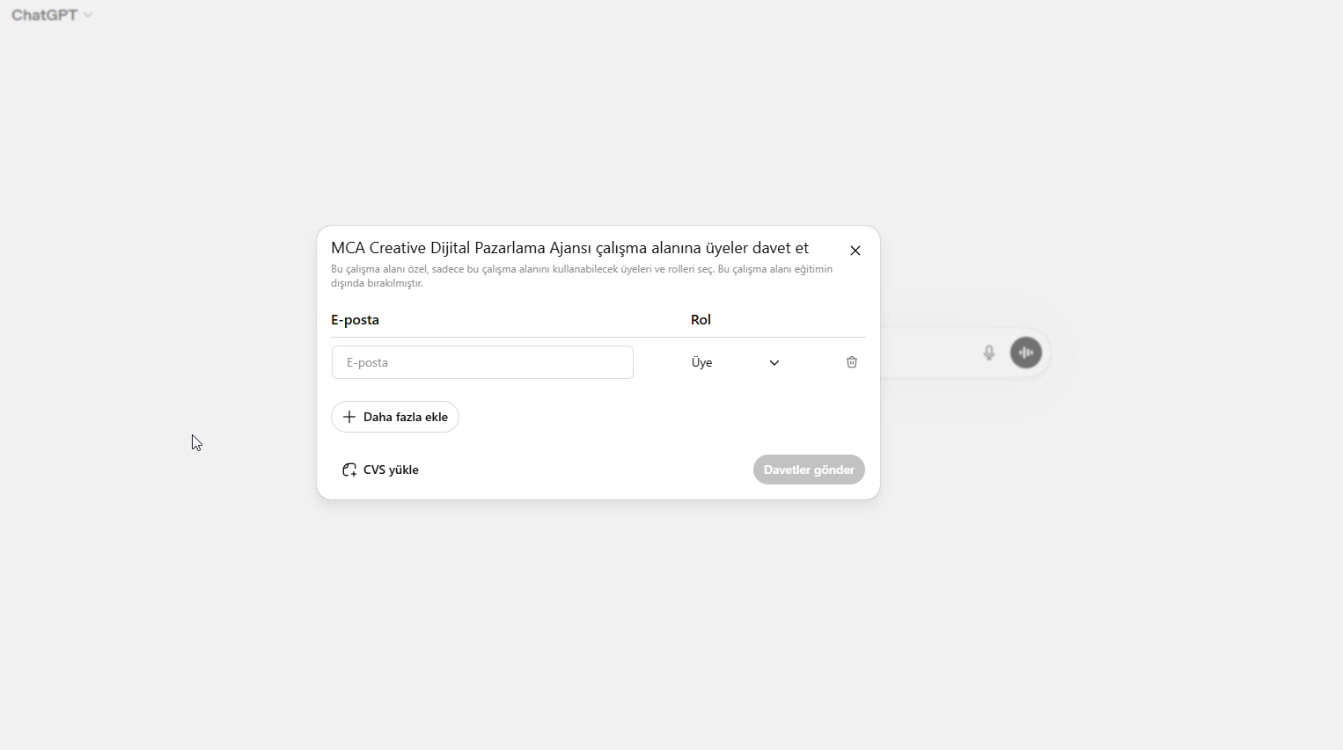Image resolution: width=1343 pixels, height=750 pixels.
Task: Click the dialog title about MCA Creative
Action: point(569,248)
